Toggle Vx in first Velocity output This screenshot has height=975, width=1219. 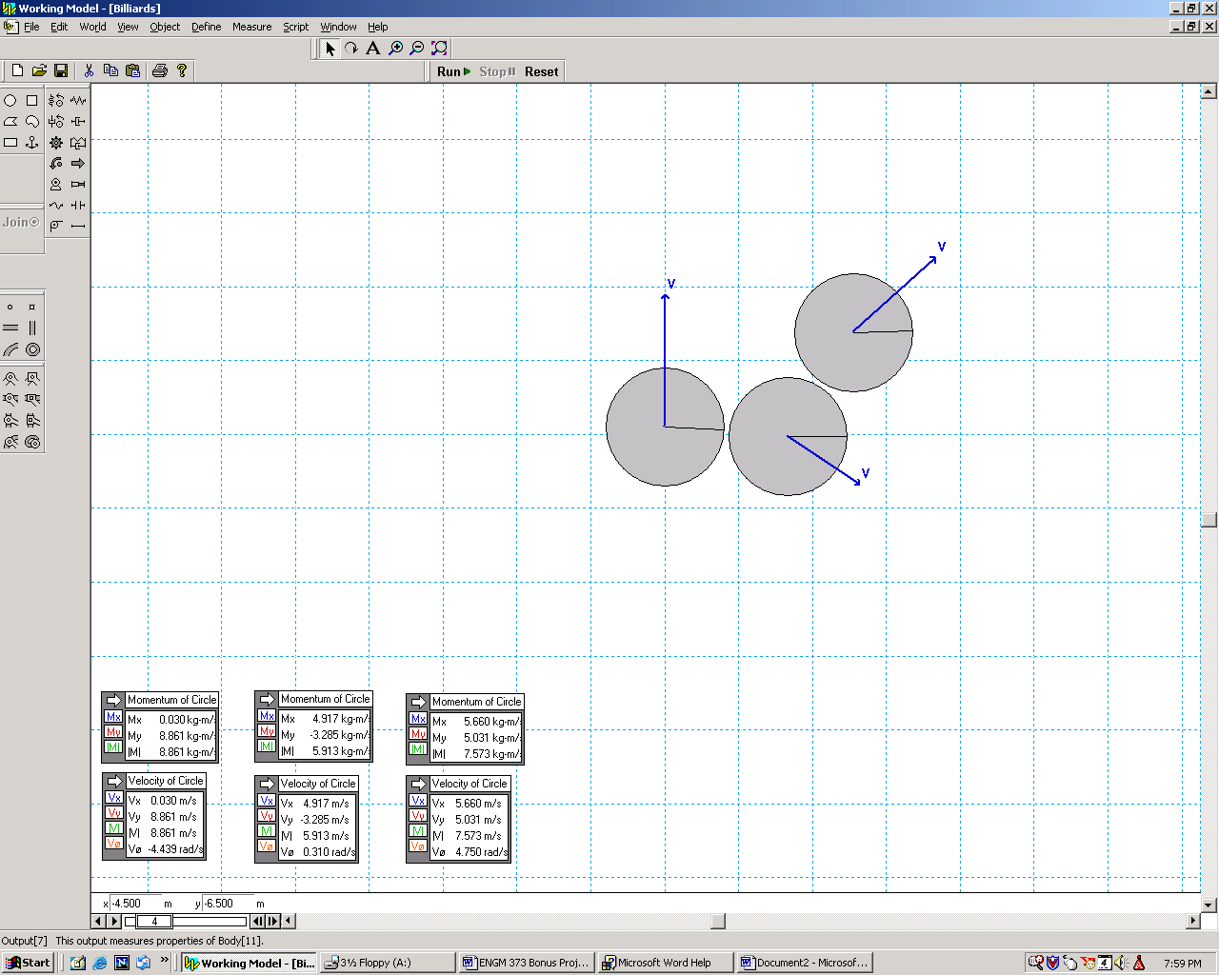pos(114,798)
